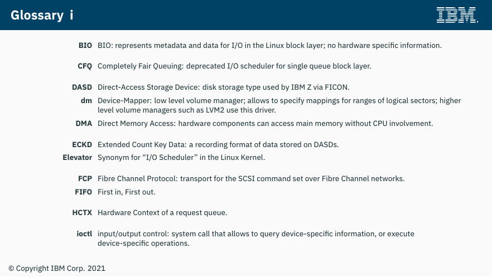Click the DASD term label
Image resolution: width=492 pixels, height=277 pixels.
click(82, 87)
